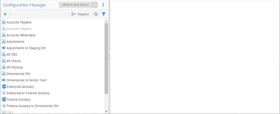This screenshot has width=280, height=114.
Task: Open the Diagram view
Action: tap(80, 14)
